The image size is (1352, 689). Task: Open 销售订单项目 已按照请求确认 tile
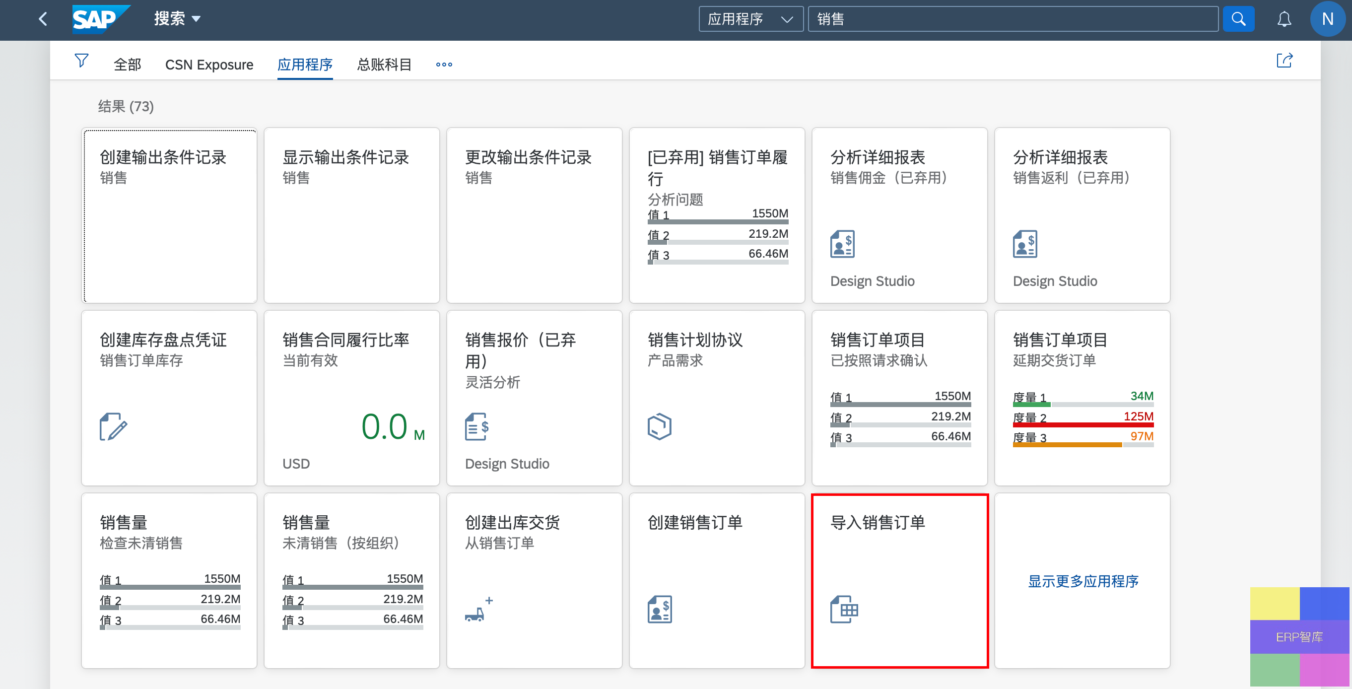pos(899,398)
